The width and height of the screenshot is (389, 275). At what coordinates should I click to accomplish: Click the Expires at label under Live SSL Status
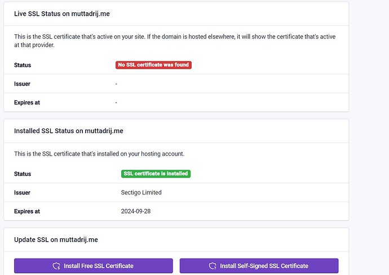[27, 103]
